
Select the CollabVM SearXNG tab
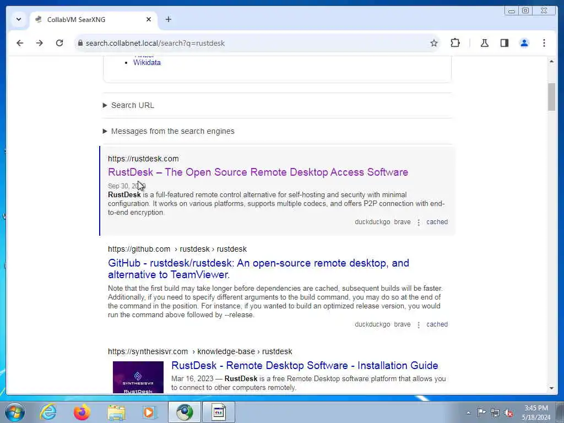click(93, 20)
